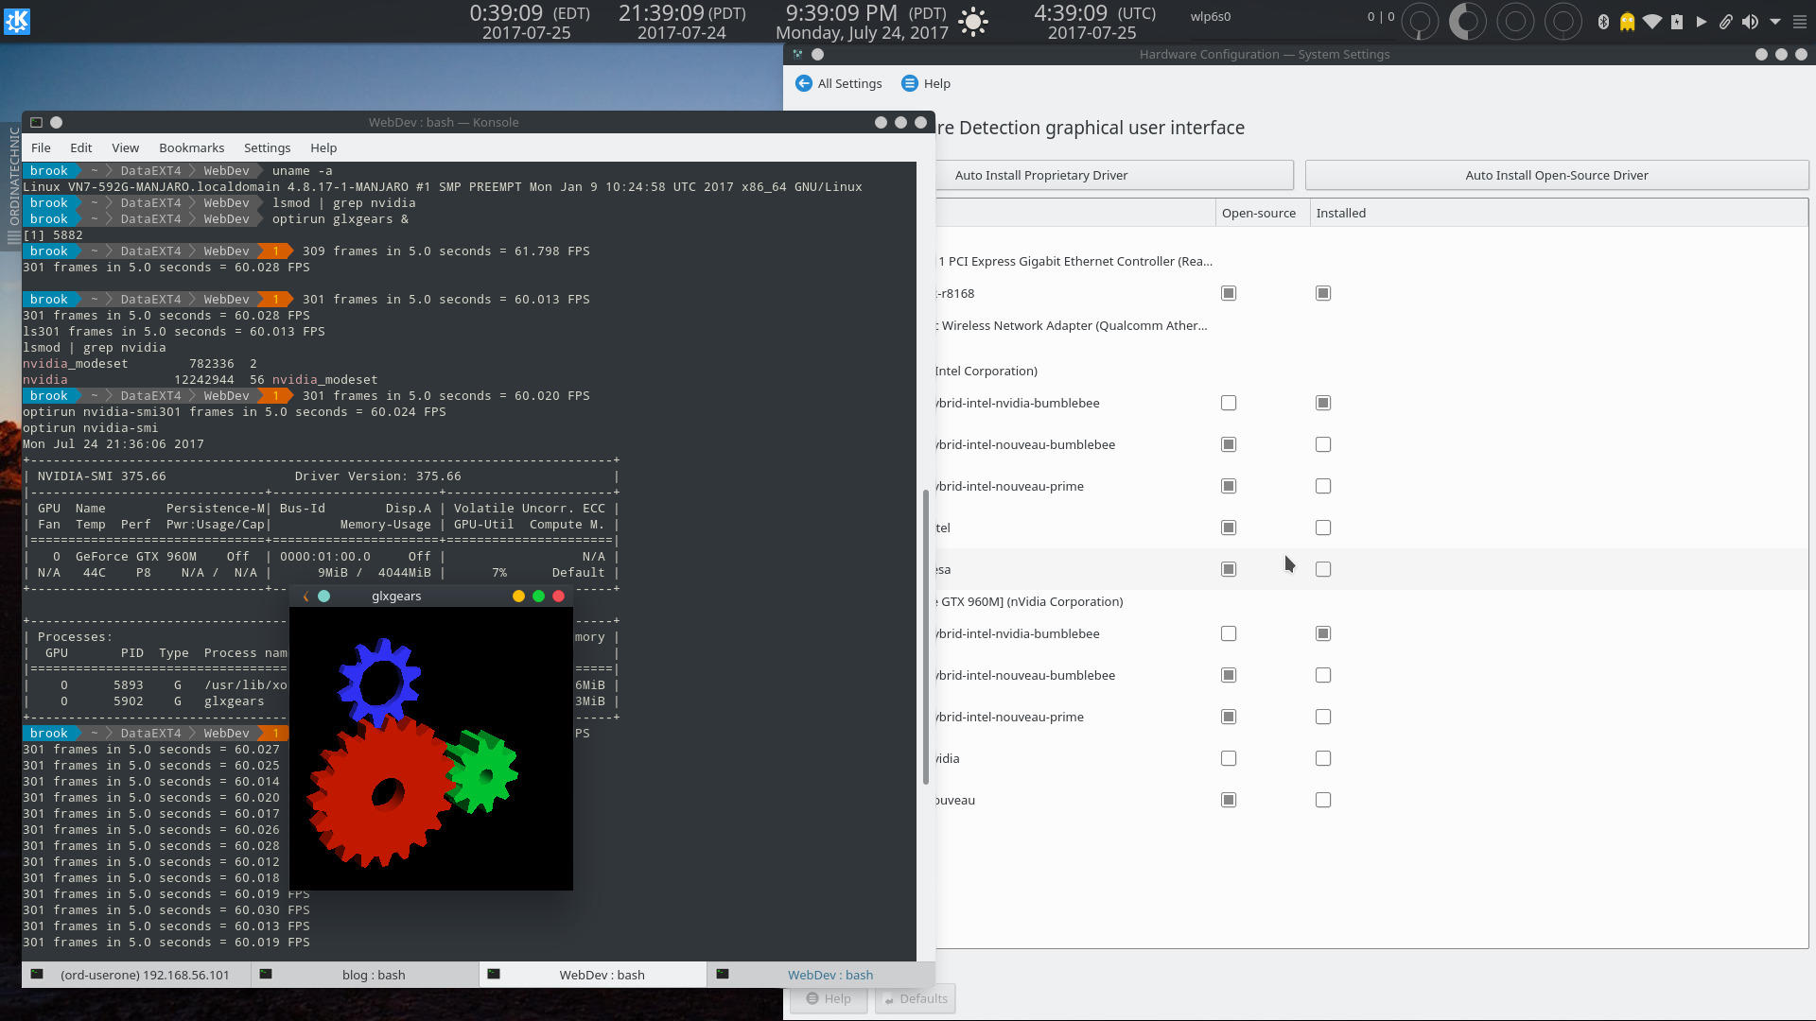This screenshot has height=1021, width=1816.
Task: Open the clipboard paperclip tray icon
Action: click(1726, 21)
